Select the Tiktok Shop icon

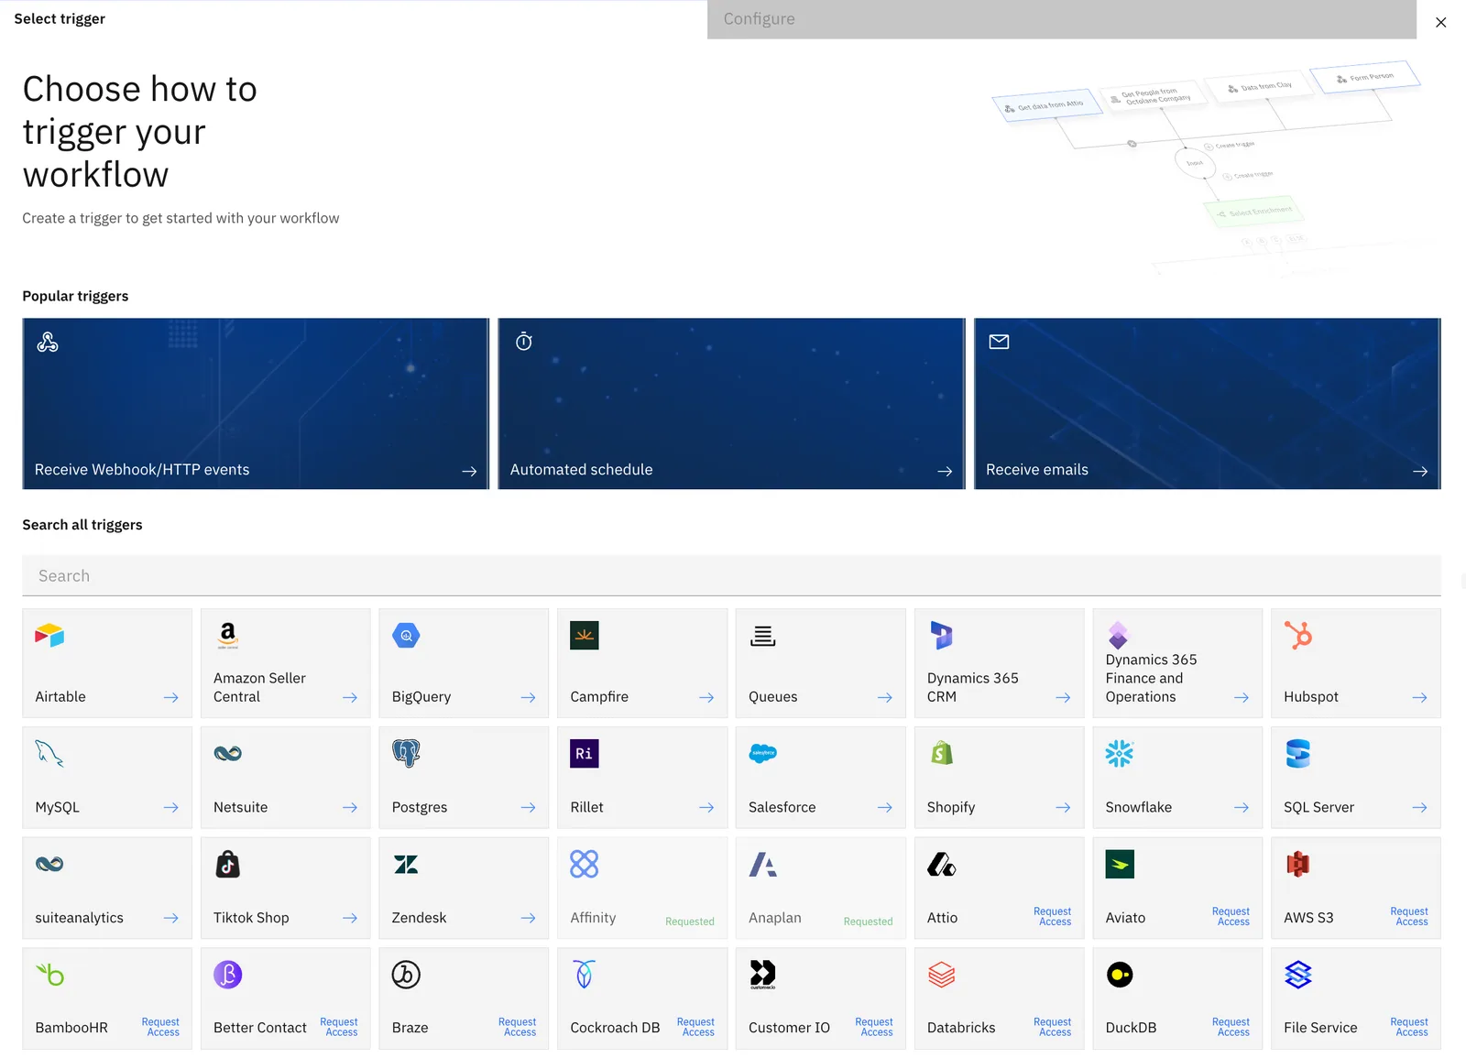[x=227, y=864]
